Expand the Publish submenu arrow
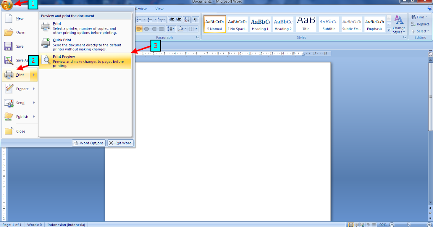Viewport: 433px width, 227px height. [x=34, y=117]
